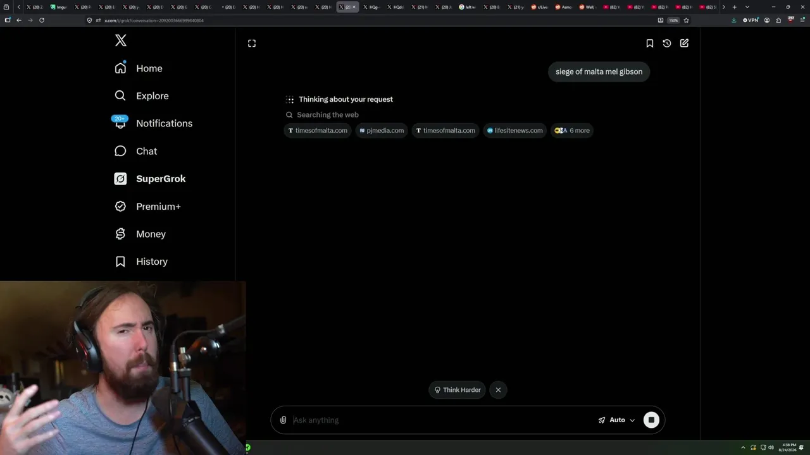Image resolution: width=810 pixels, height=455 pixels.
Task: Switch to the 'Well,' Reddit tab
Action: [x=587, y=7]
